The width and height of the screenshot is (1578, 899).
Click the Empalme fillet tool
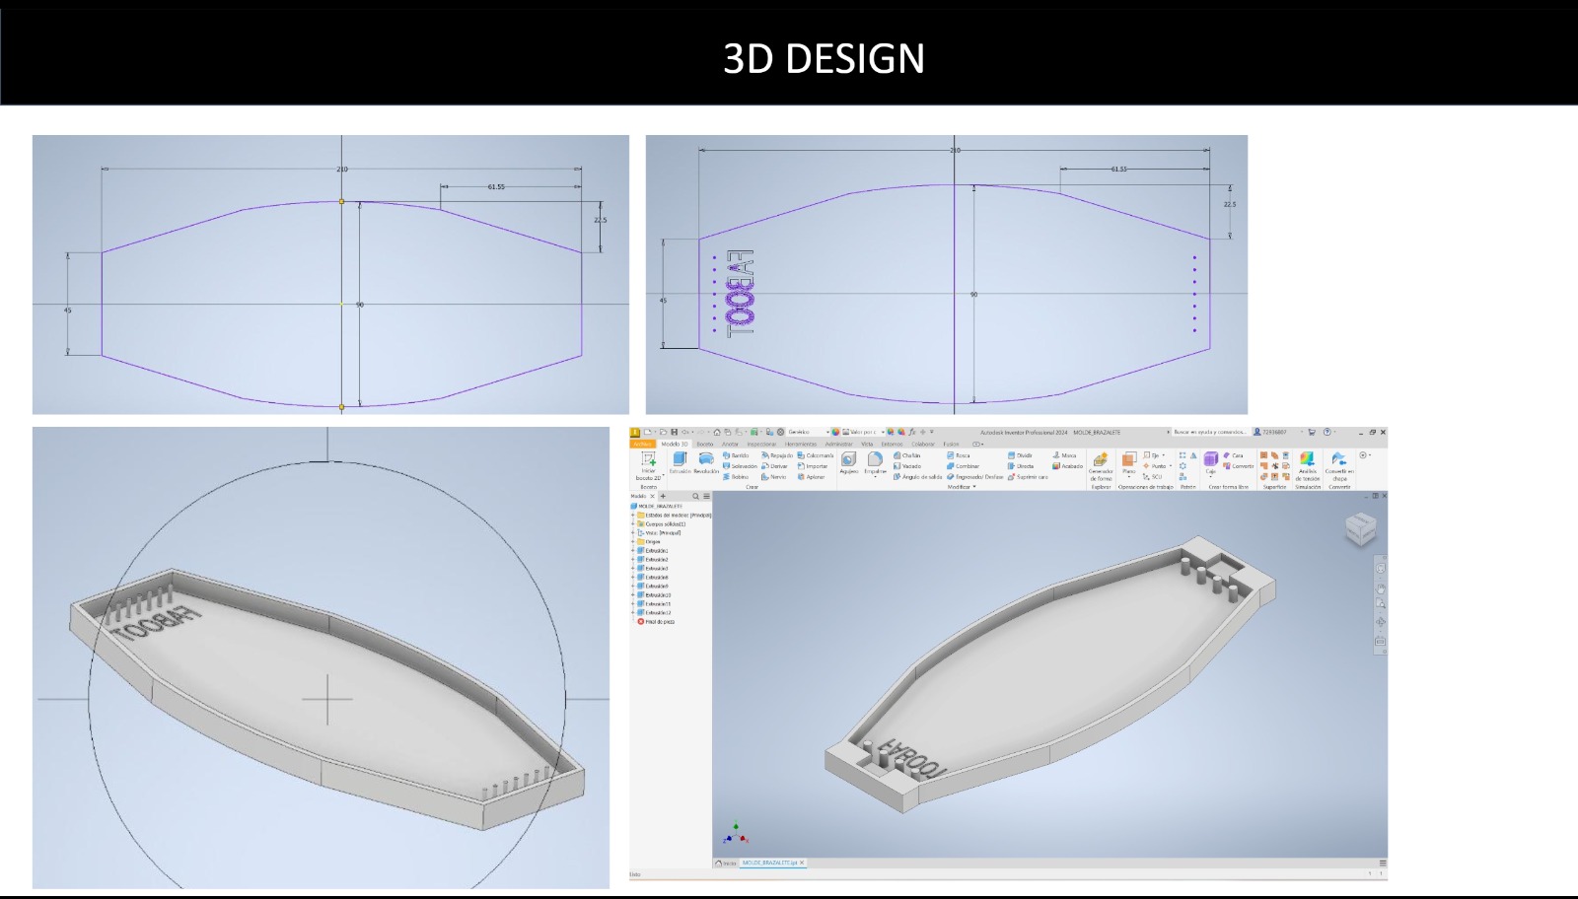[x=876, y=463]
